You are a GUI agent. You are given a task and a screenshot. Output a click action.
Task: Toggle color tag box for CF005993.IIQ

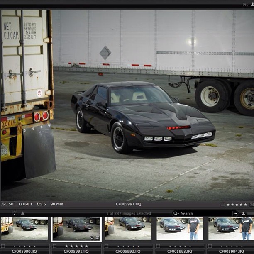[158, 246]
